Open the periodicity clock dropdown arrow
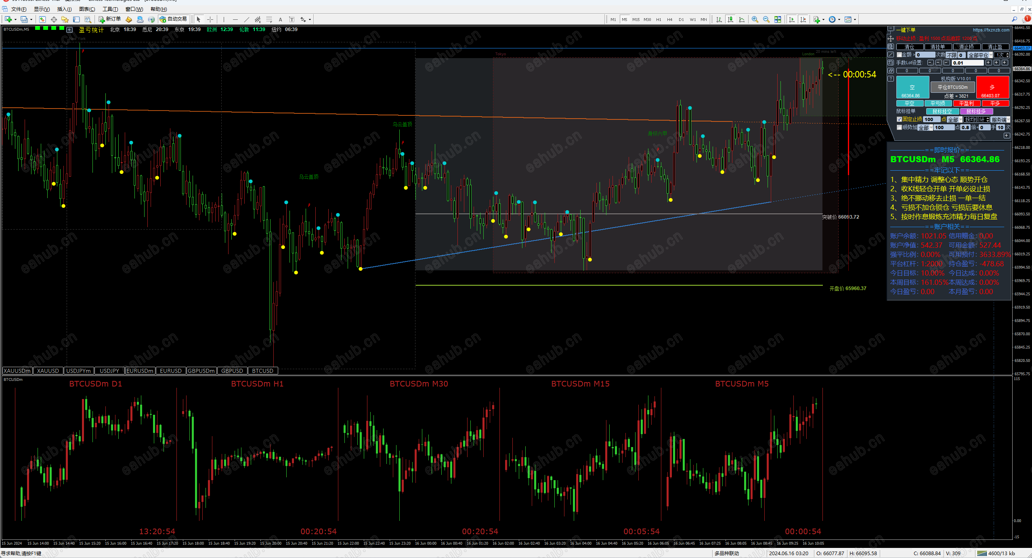The width and height of the screenshot is (1032, 558). pos(839,19)
